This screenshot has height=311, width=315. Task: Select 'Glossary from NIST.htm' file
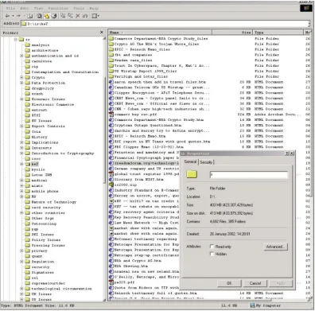point(138,179)
